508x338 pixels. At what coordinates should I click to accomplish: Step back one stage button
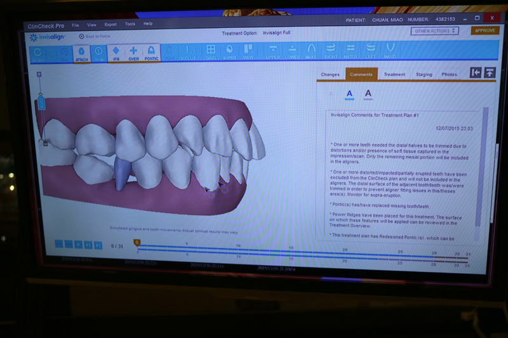[x=69, y=244]
